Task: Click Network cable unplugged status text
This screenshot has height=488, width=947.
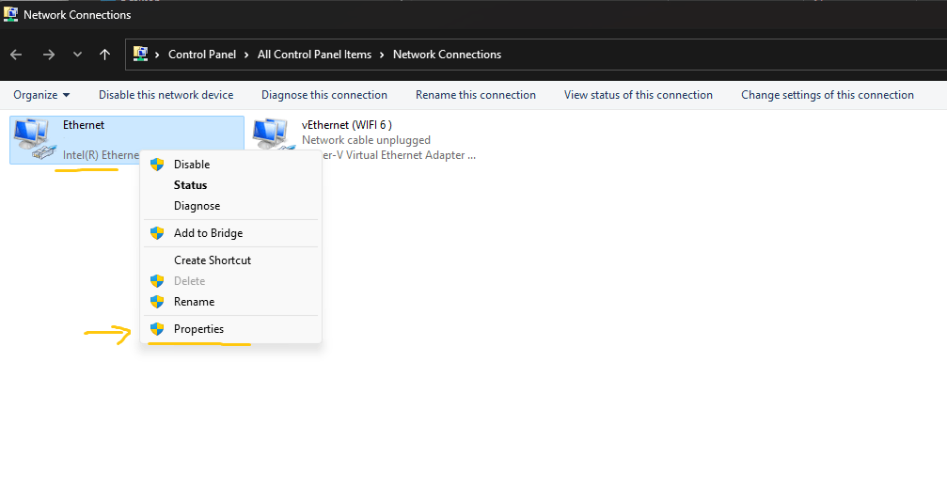Action: click(366, 140)
